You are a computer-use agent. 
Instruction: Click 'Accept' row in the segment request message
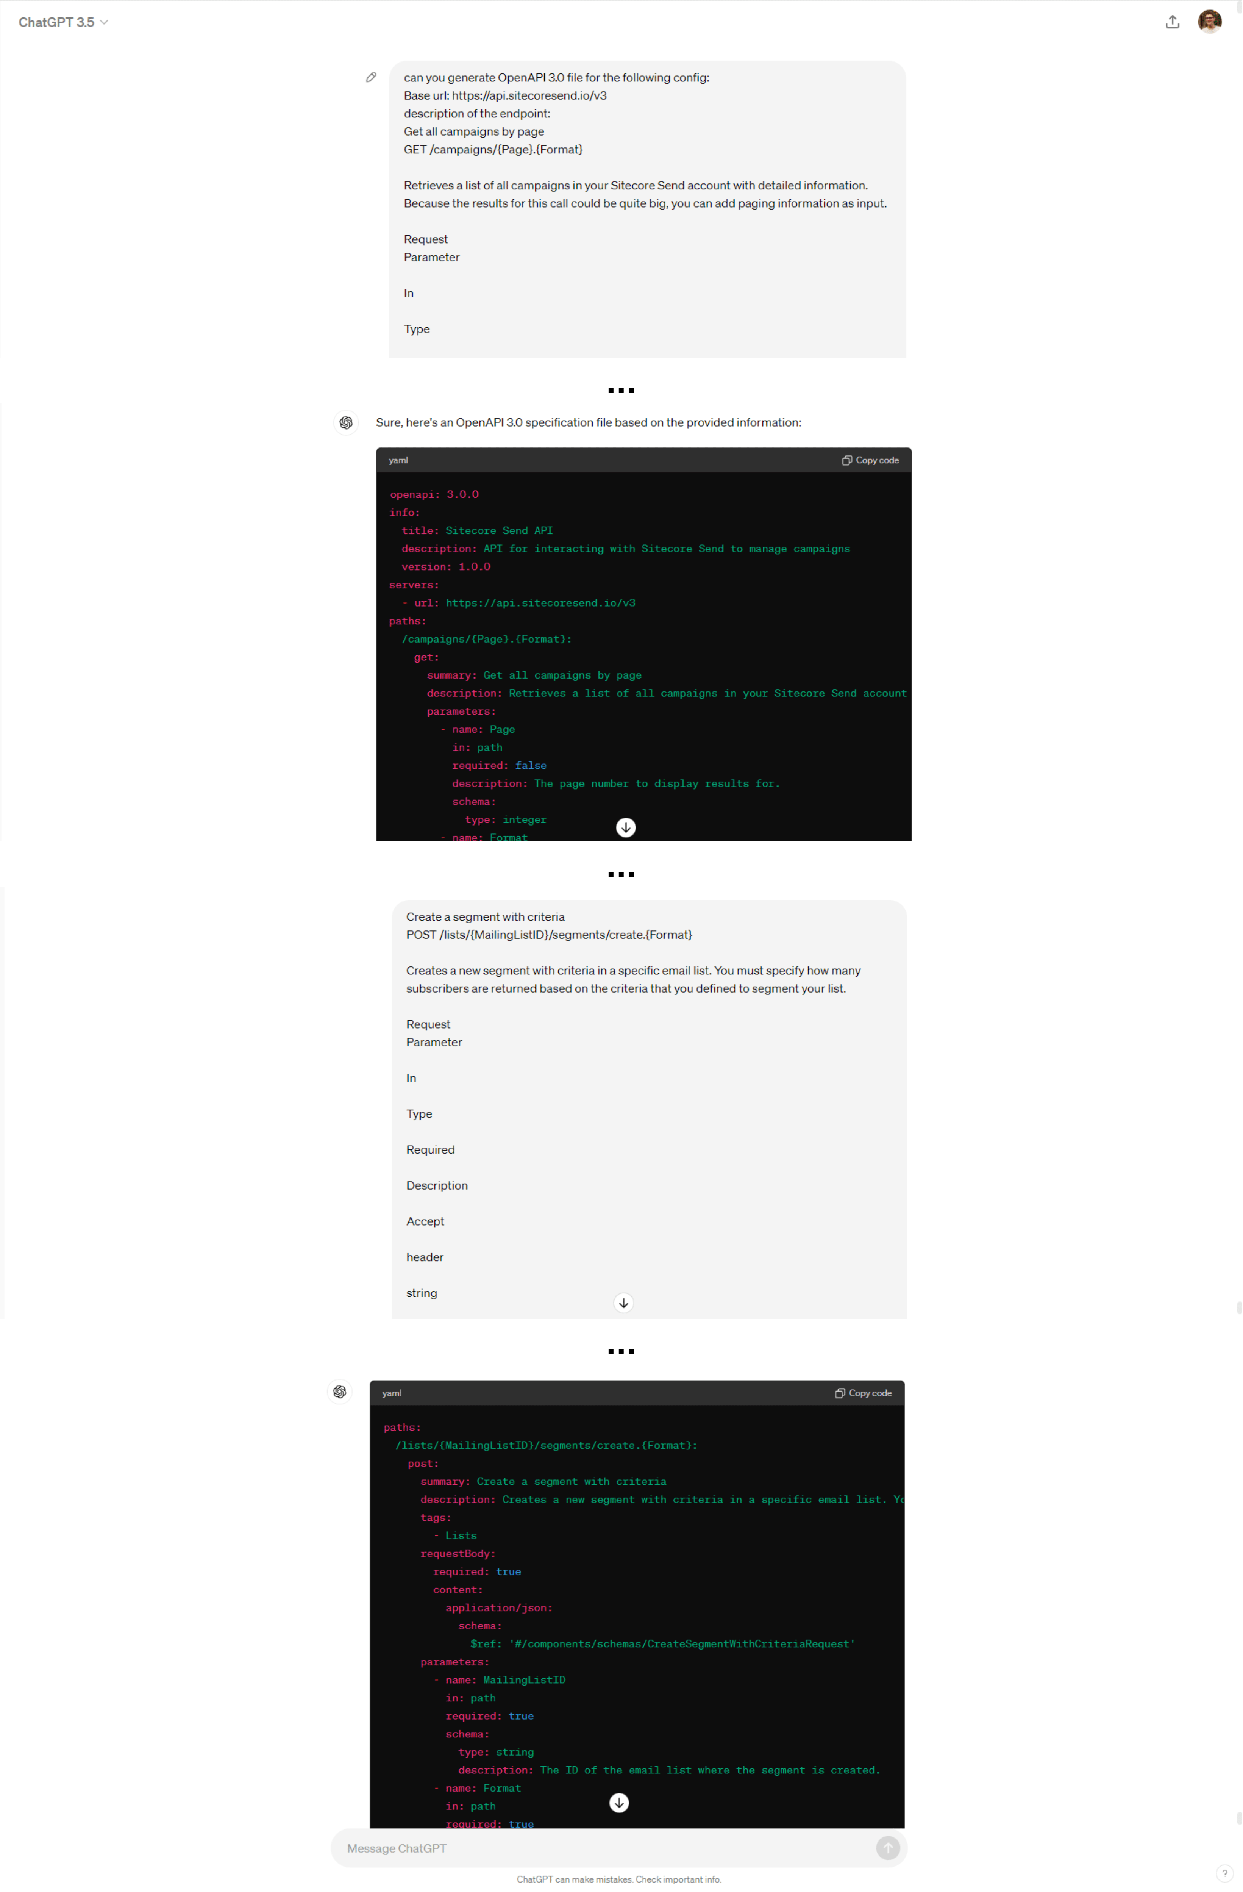click(x=425, y=1221)
